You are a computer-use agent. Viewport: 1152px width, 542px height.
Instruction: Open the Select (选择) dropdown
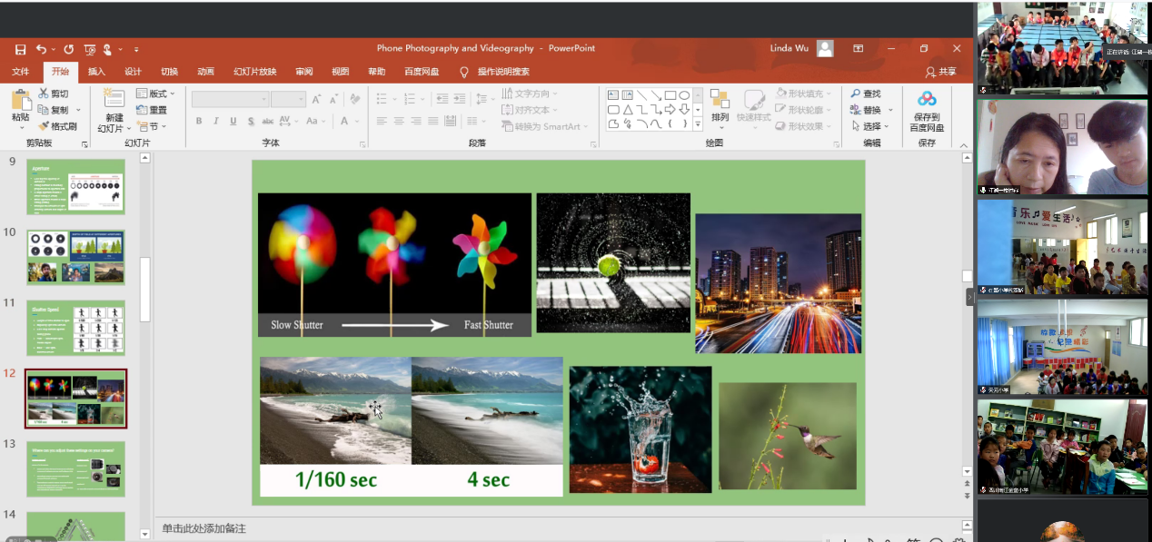click(x=870, y=126)
